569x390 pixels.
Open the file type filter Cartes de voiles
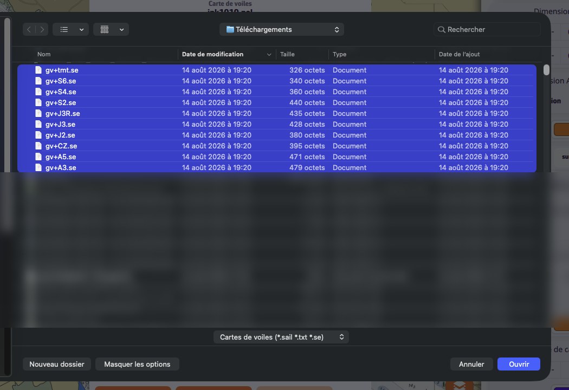tap(281, 337)
